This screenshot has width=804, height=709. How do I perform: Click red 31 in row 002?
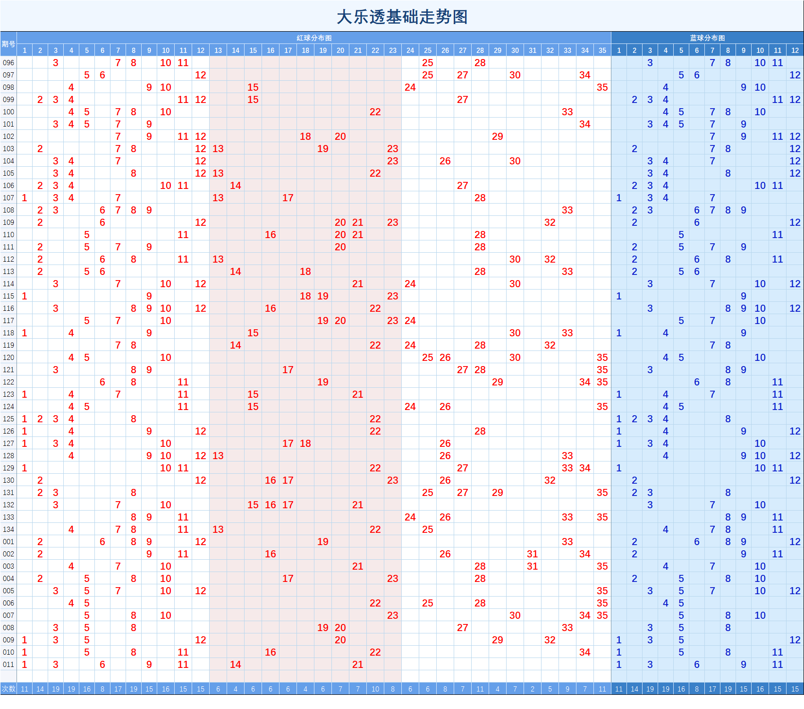[x=533, y=554]
